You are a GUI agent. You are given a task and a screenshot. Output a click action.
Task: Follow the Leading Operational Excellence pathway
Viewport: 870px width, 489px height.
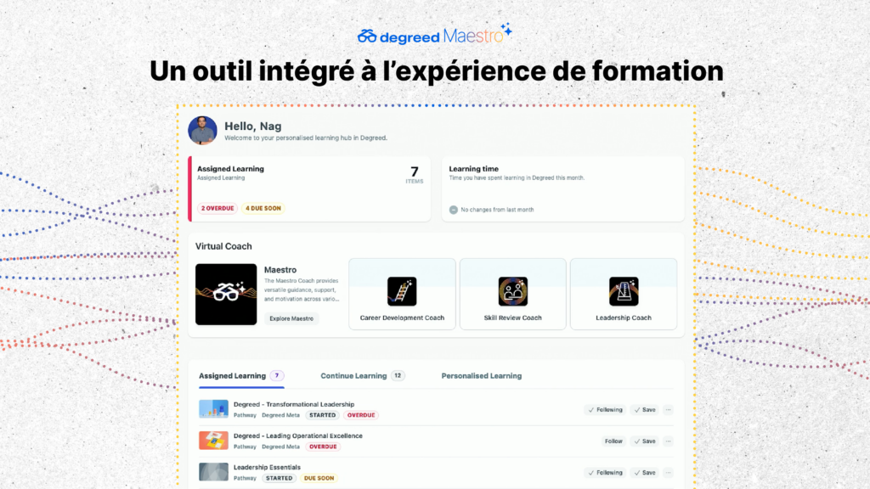(613, 441)
